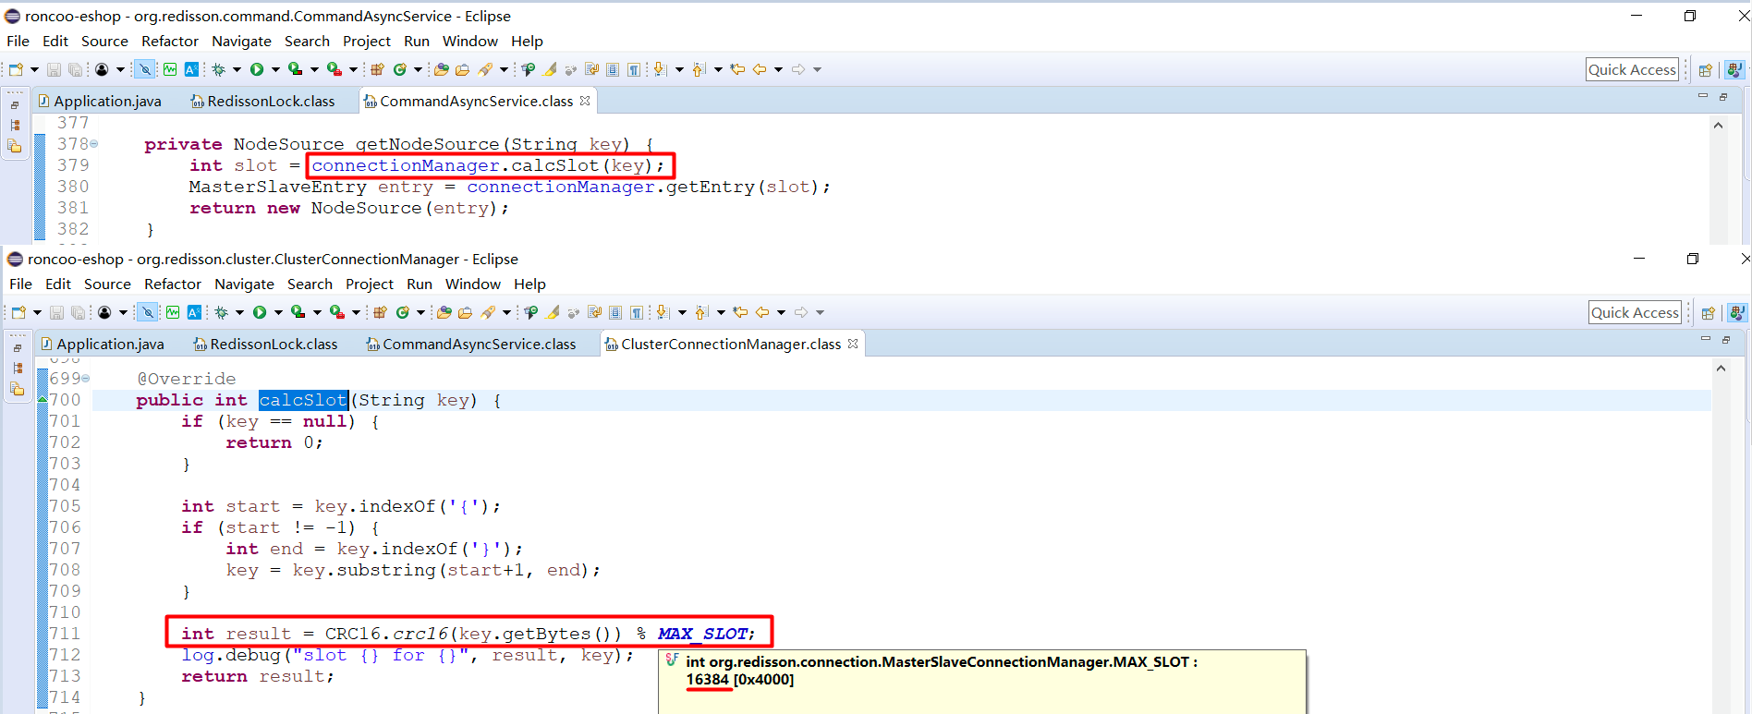Select RedissonLock.class tab in top window
Image resolution: width=1752 pixels, height=714 pixels.
click(x=262, y=101)
